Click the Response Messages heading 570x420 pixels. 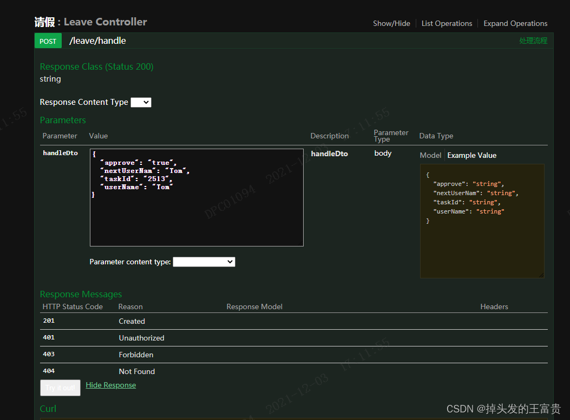coord(81,294)
